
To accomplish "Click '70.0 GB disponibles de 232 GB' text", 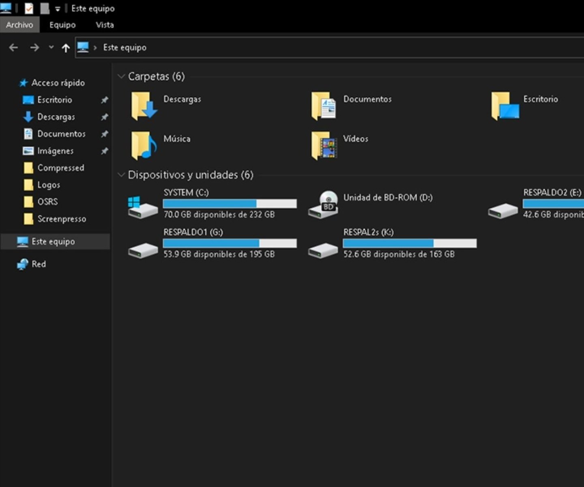I will pos(219,214).
